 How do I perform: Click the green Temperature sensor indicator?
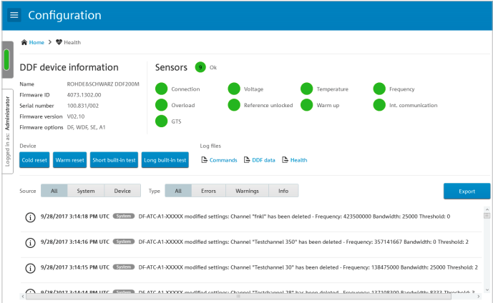306,89
